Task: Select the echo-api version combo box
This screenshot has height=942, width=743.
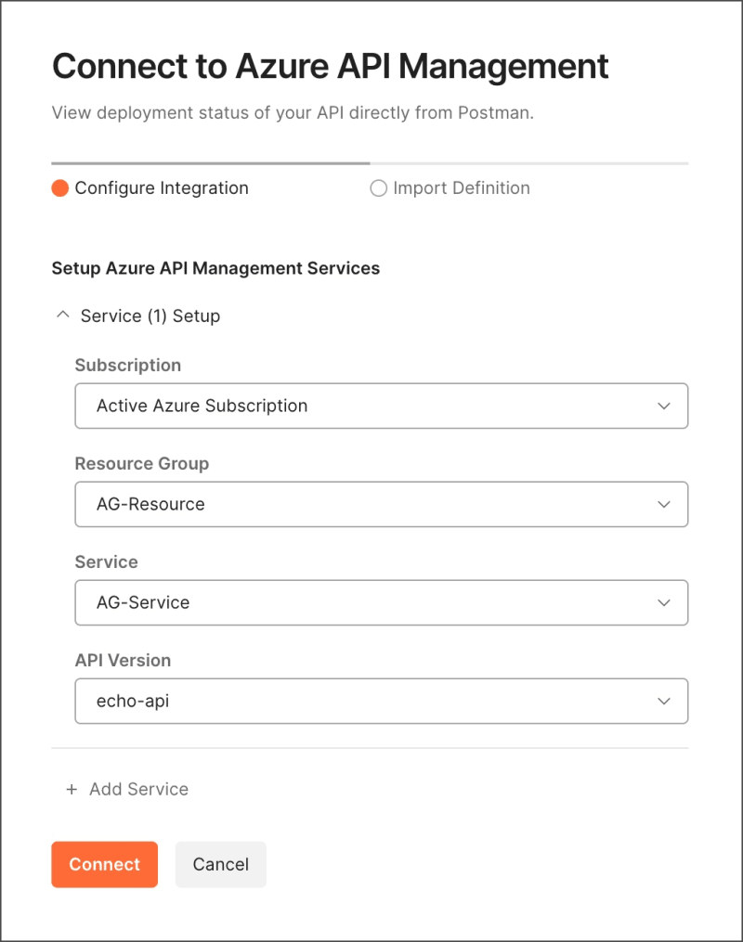Action: pos(362,701)
